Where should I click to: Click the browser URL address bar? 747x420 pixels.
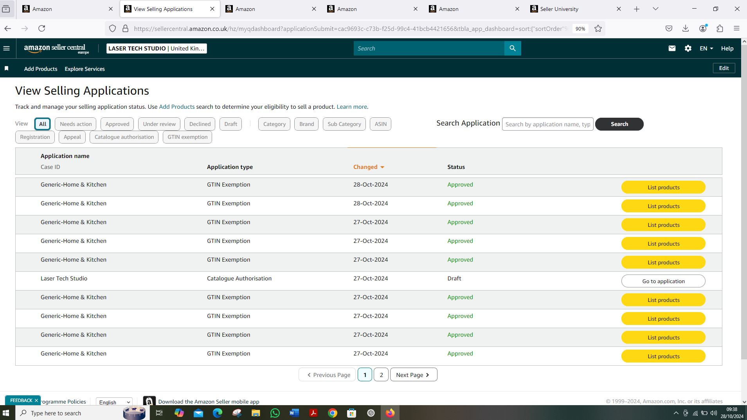350,29
